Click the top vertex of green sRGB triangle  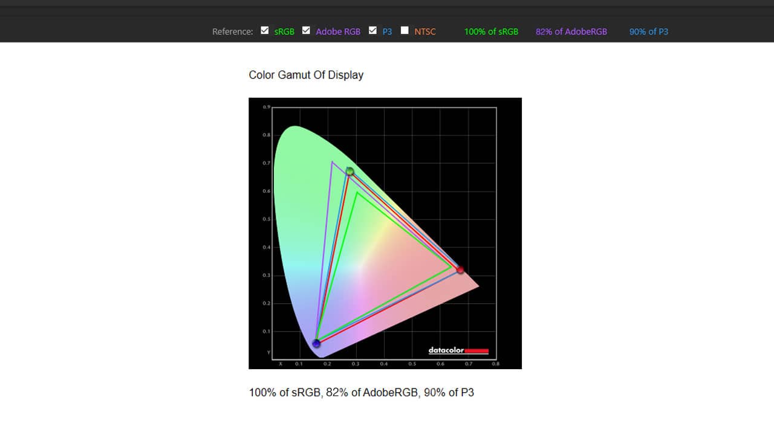pyautogui.click(x=357, y=193)
